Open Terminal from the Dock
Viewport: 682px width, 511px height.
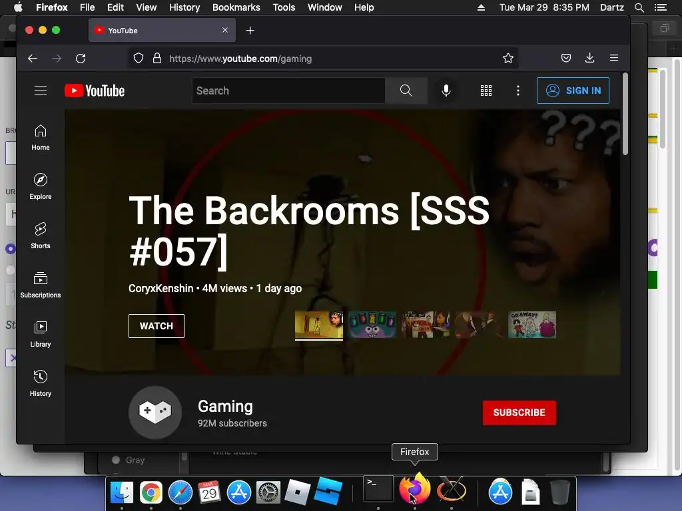pos(378,489)
